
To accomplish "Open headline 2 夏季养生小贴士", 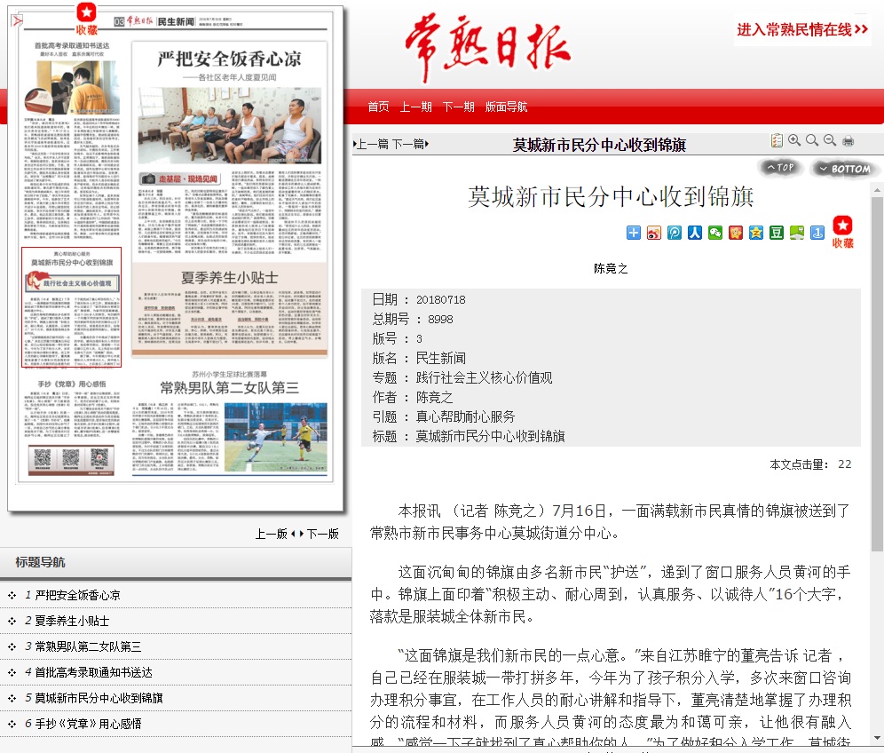I will (x=72, y=621).
